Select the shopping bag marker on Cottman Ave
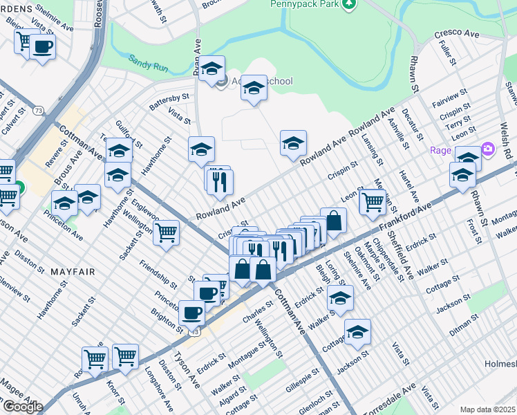This screenshot has height=415, width=517. pyautogui.click(x=263, y=269)
